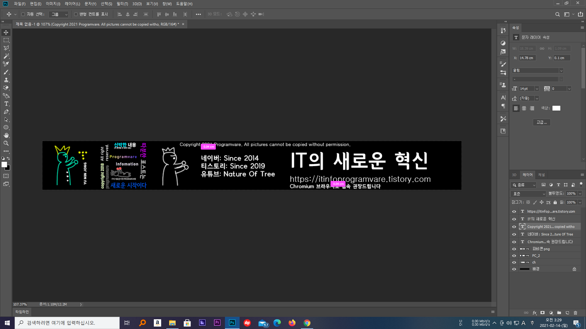Screen dimensions: 586x329
Task: Open Chrome from the Windows taskbar
Action: click(x=307, y=323)
